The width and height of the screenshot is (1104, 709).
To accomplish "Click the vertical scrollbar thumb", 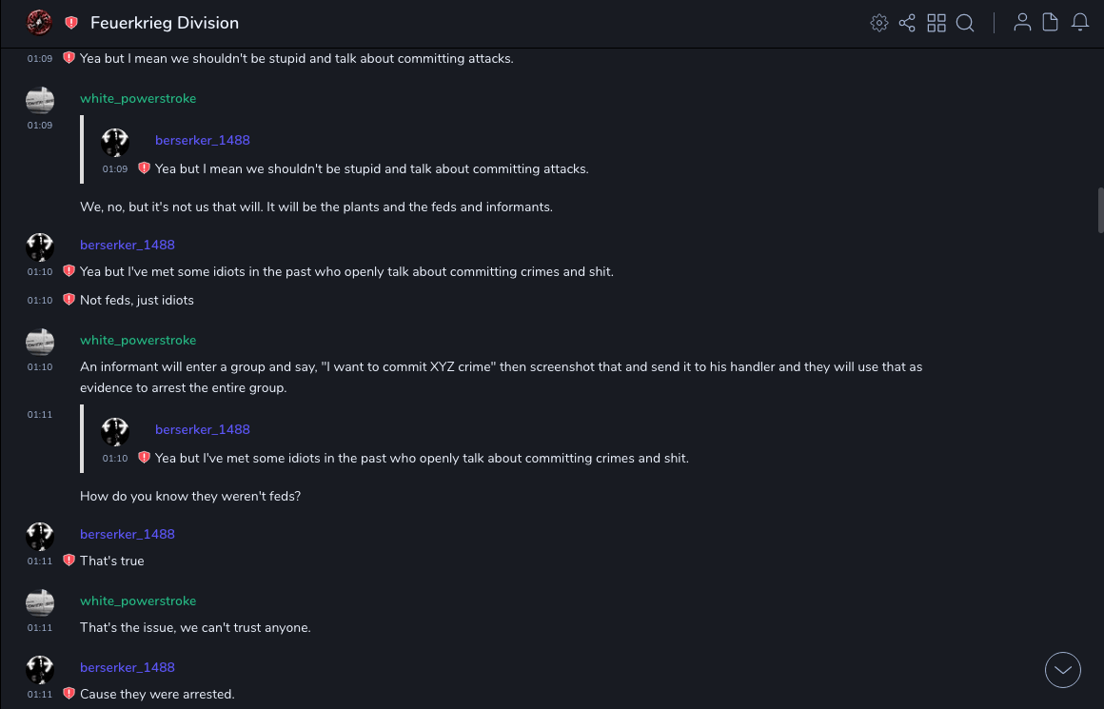I will pos(1100,210).
